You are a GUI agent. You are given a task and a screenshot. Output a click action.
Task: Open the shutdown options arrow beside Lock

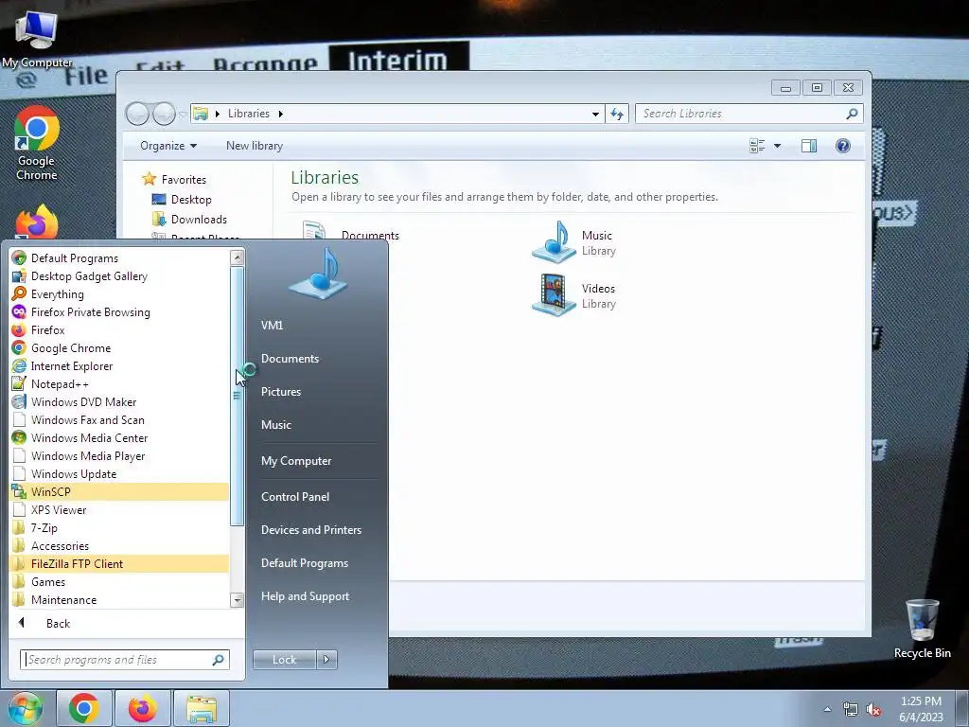326,660
